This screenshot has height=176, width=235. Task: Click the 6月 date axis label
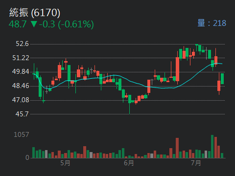pyautogui.click(x=129, y=163)
